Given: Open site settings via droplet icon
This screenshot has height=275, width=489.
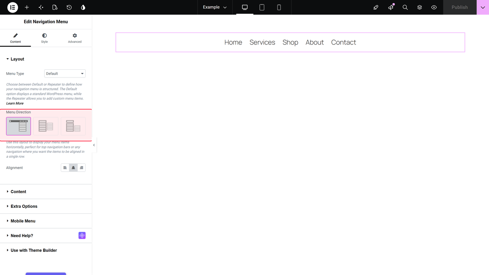Looking at the screenshot, I should tap(83, 7).
